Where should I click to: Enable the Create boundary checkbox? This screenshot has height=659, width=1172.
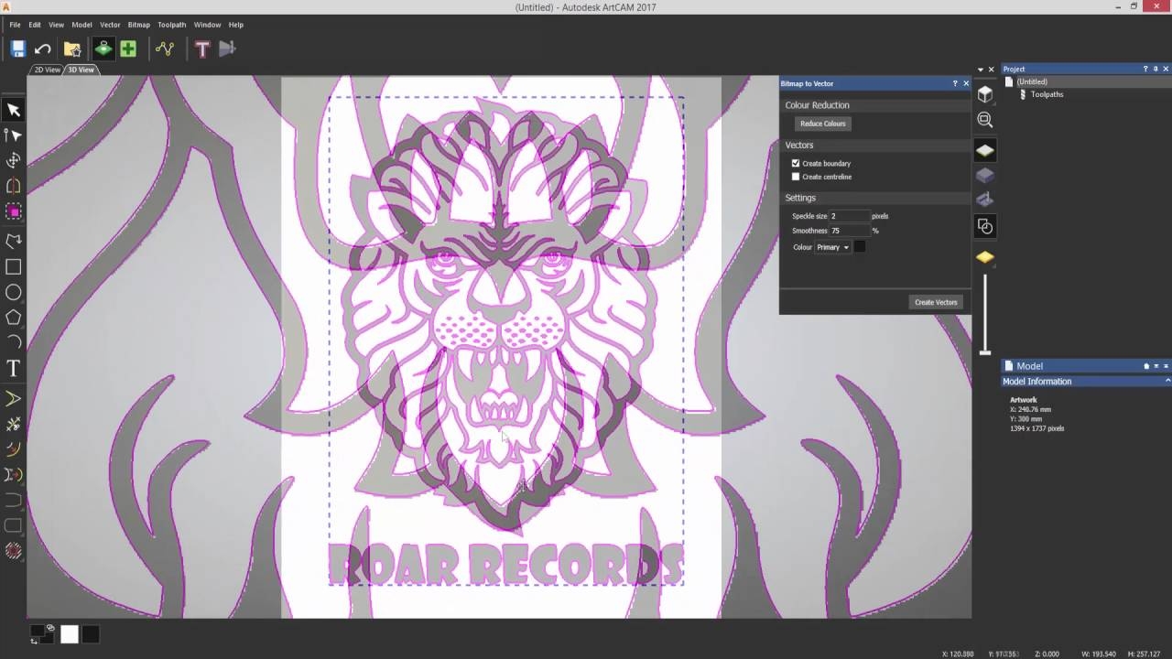click(x=796, y=163)
